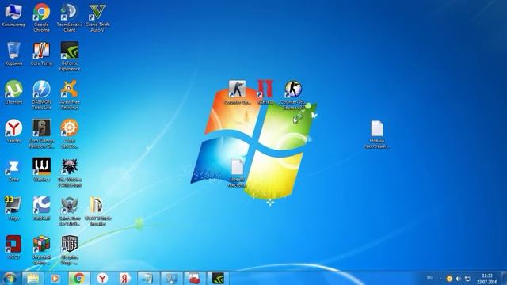Viewport: 507px width, 285px height.
Task: Select the Core Temp desktop shortcut
Action: tap(41, 54)
